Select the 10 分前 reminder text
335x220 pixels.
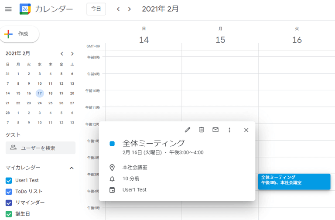[x=131, y=179]
